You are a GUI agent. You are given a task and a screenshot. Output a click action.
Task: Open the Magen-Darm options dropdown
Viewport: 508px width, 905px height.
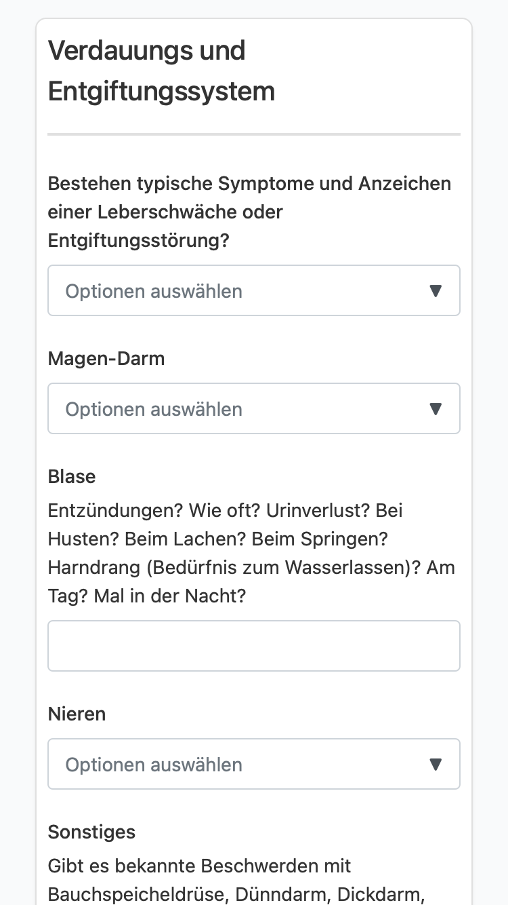254,408
